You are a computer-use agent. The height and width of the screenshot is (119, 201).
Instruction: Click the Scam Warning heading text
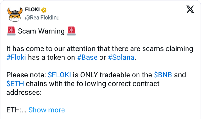[x=41, y=31]
